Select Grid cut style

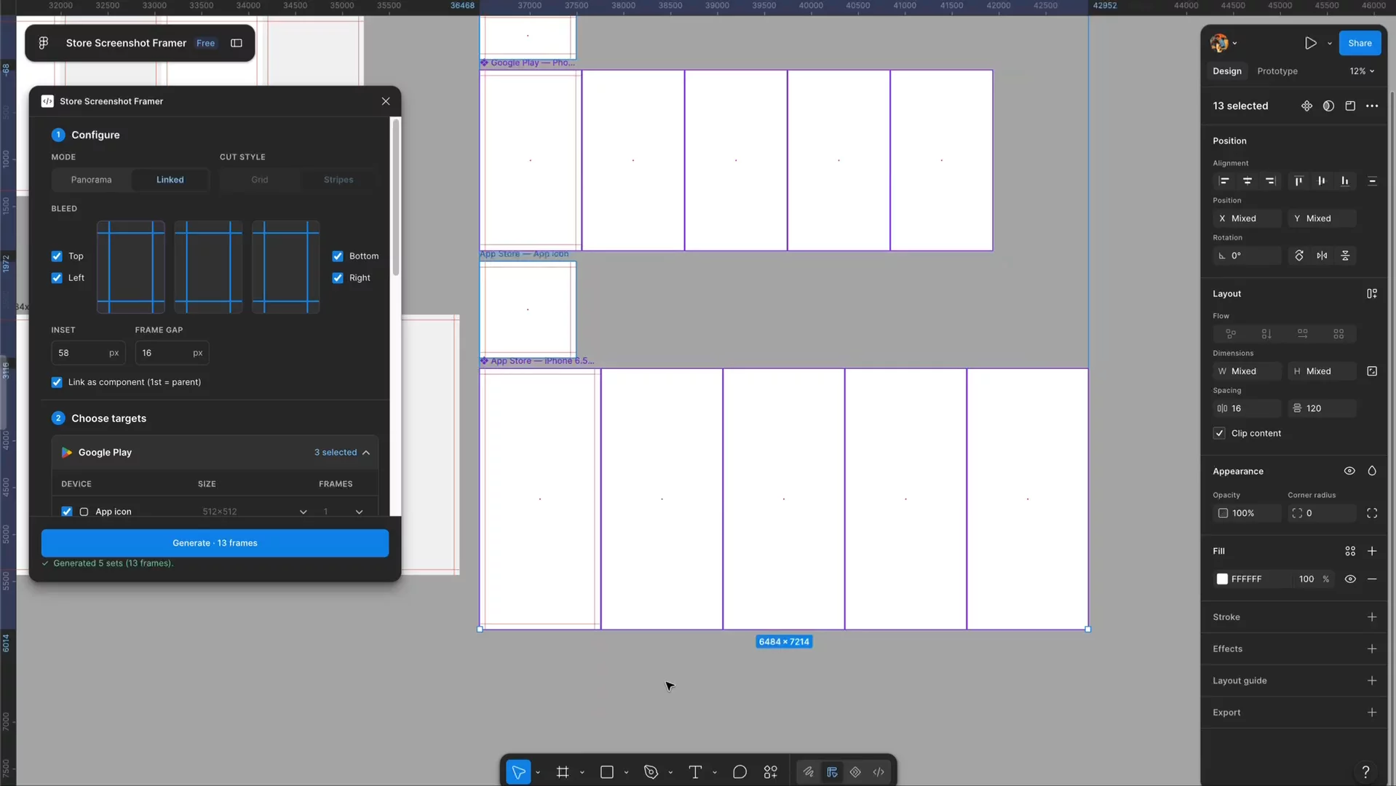pyautogui.click(x=260, y=180)
